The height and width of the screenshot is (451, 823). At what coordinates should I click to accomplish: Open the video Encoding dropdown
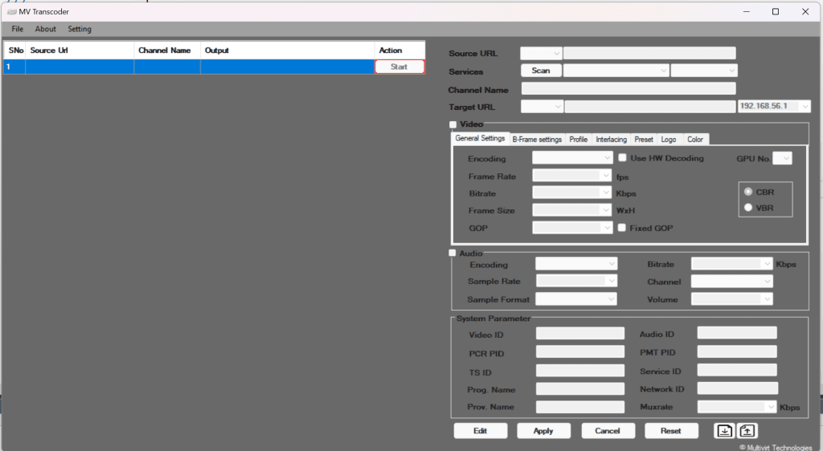point(573,158)
